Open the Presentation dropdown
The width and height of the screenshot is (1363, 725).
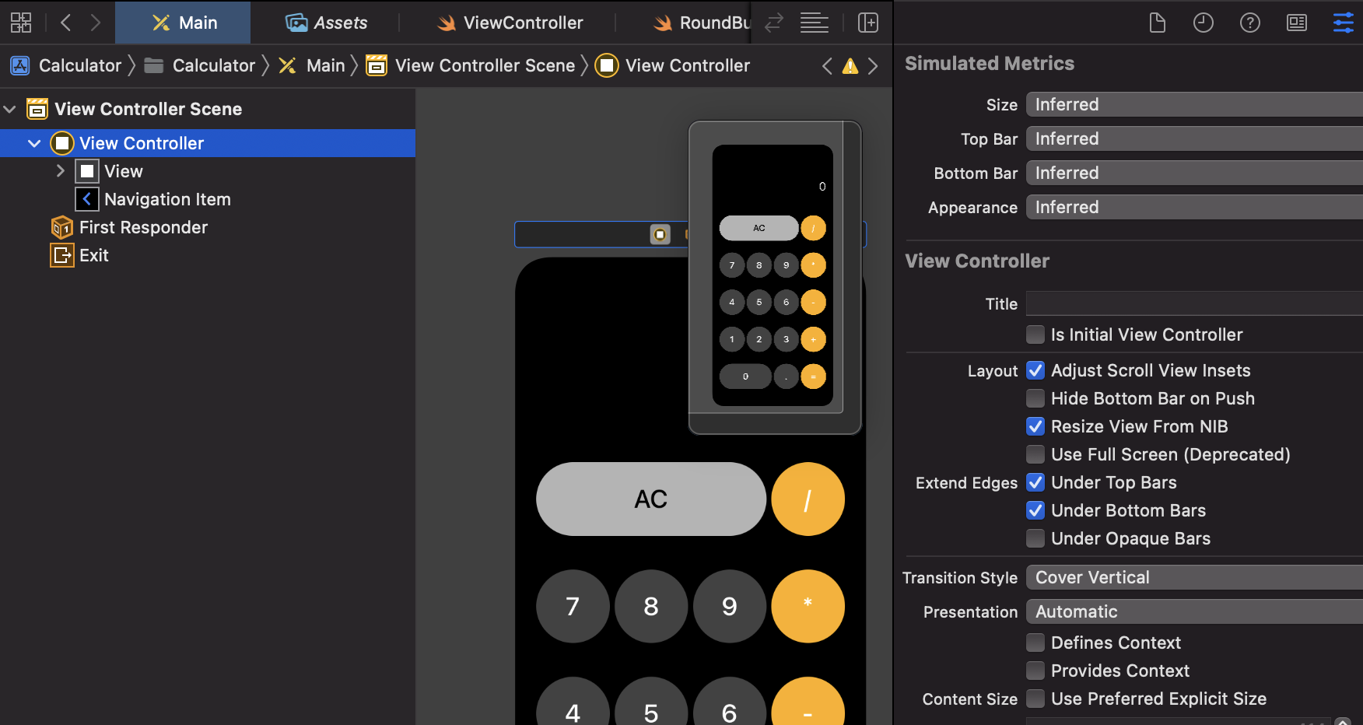[1194, 611]
